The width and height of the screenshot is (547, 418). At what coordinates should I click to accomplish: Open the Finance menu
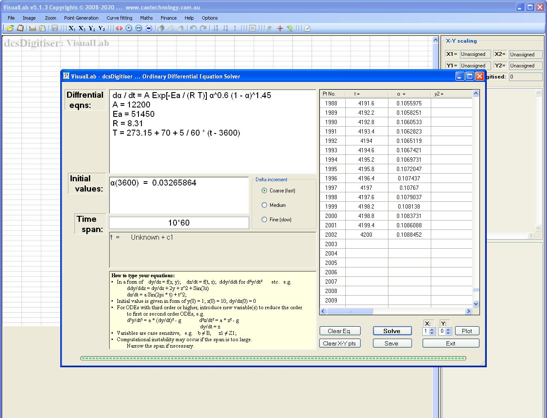(x=168, y=18)
